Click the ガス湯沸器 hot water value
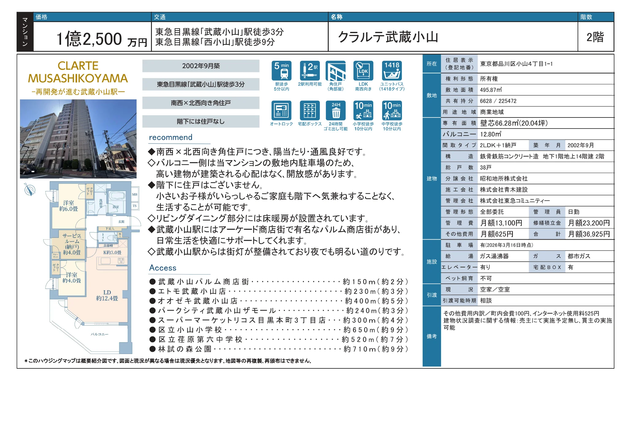 click(494, 256)
